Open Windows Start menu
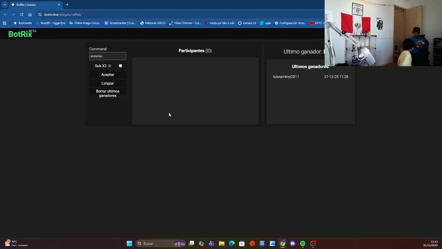 129,243
